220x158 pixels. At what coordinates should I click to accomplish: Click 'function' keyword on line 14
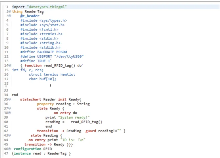(33, 65)
